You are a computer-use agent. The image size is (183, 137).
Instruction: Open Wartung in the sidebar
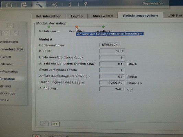5,86
